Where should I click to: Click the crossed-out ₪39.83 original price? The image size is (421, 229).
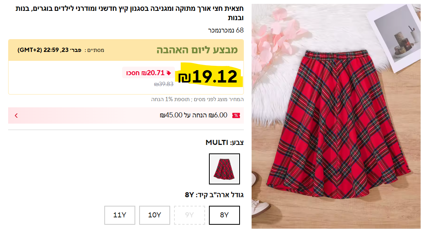[164, 84]
